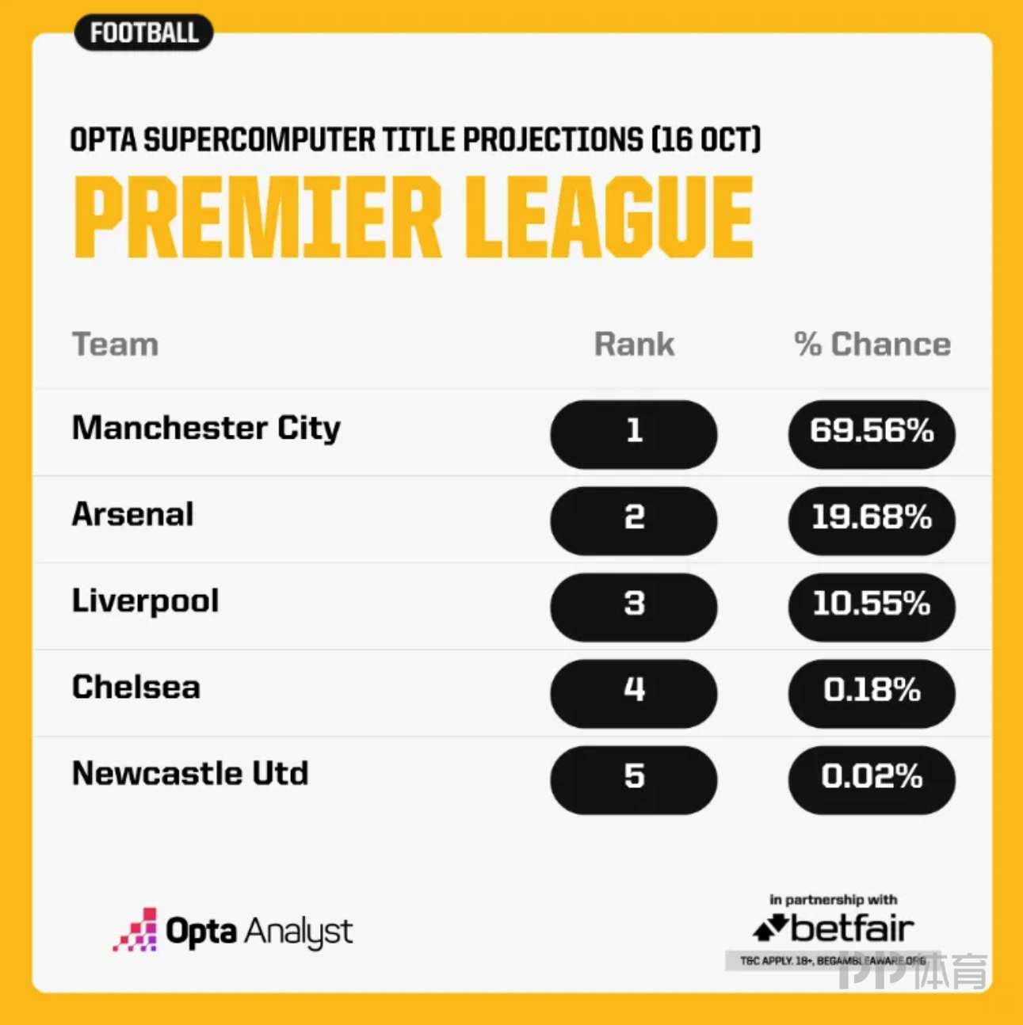Click Newcastle Utd rank 5 pill

634,779
